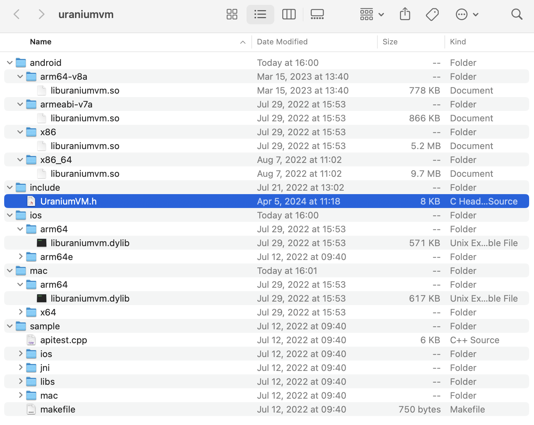The image size is (534, 425).
Task: Select the makefile file name
Action: tap(58, 409)
